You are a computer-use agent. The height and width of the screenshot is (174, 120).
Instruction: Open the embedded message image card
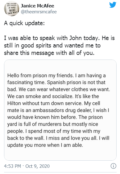[x=60, y=110]
